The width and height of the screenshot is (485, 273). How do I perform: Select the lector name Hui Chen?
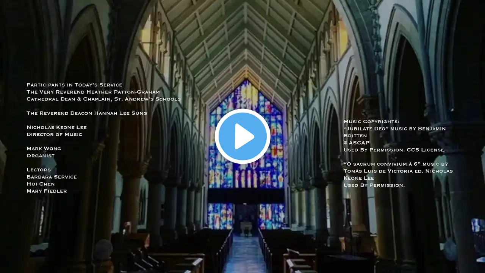click(41, 184)
